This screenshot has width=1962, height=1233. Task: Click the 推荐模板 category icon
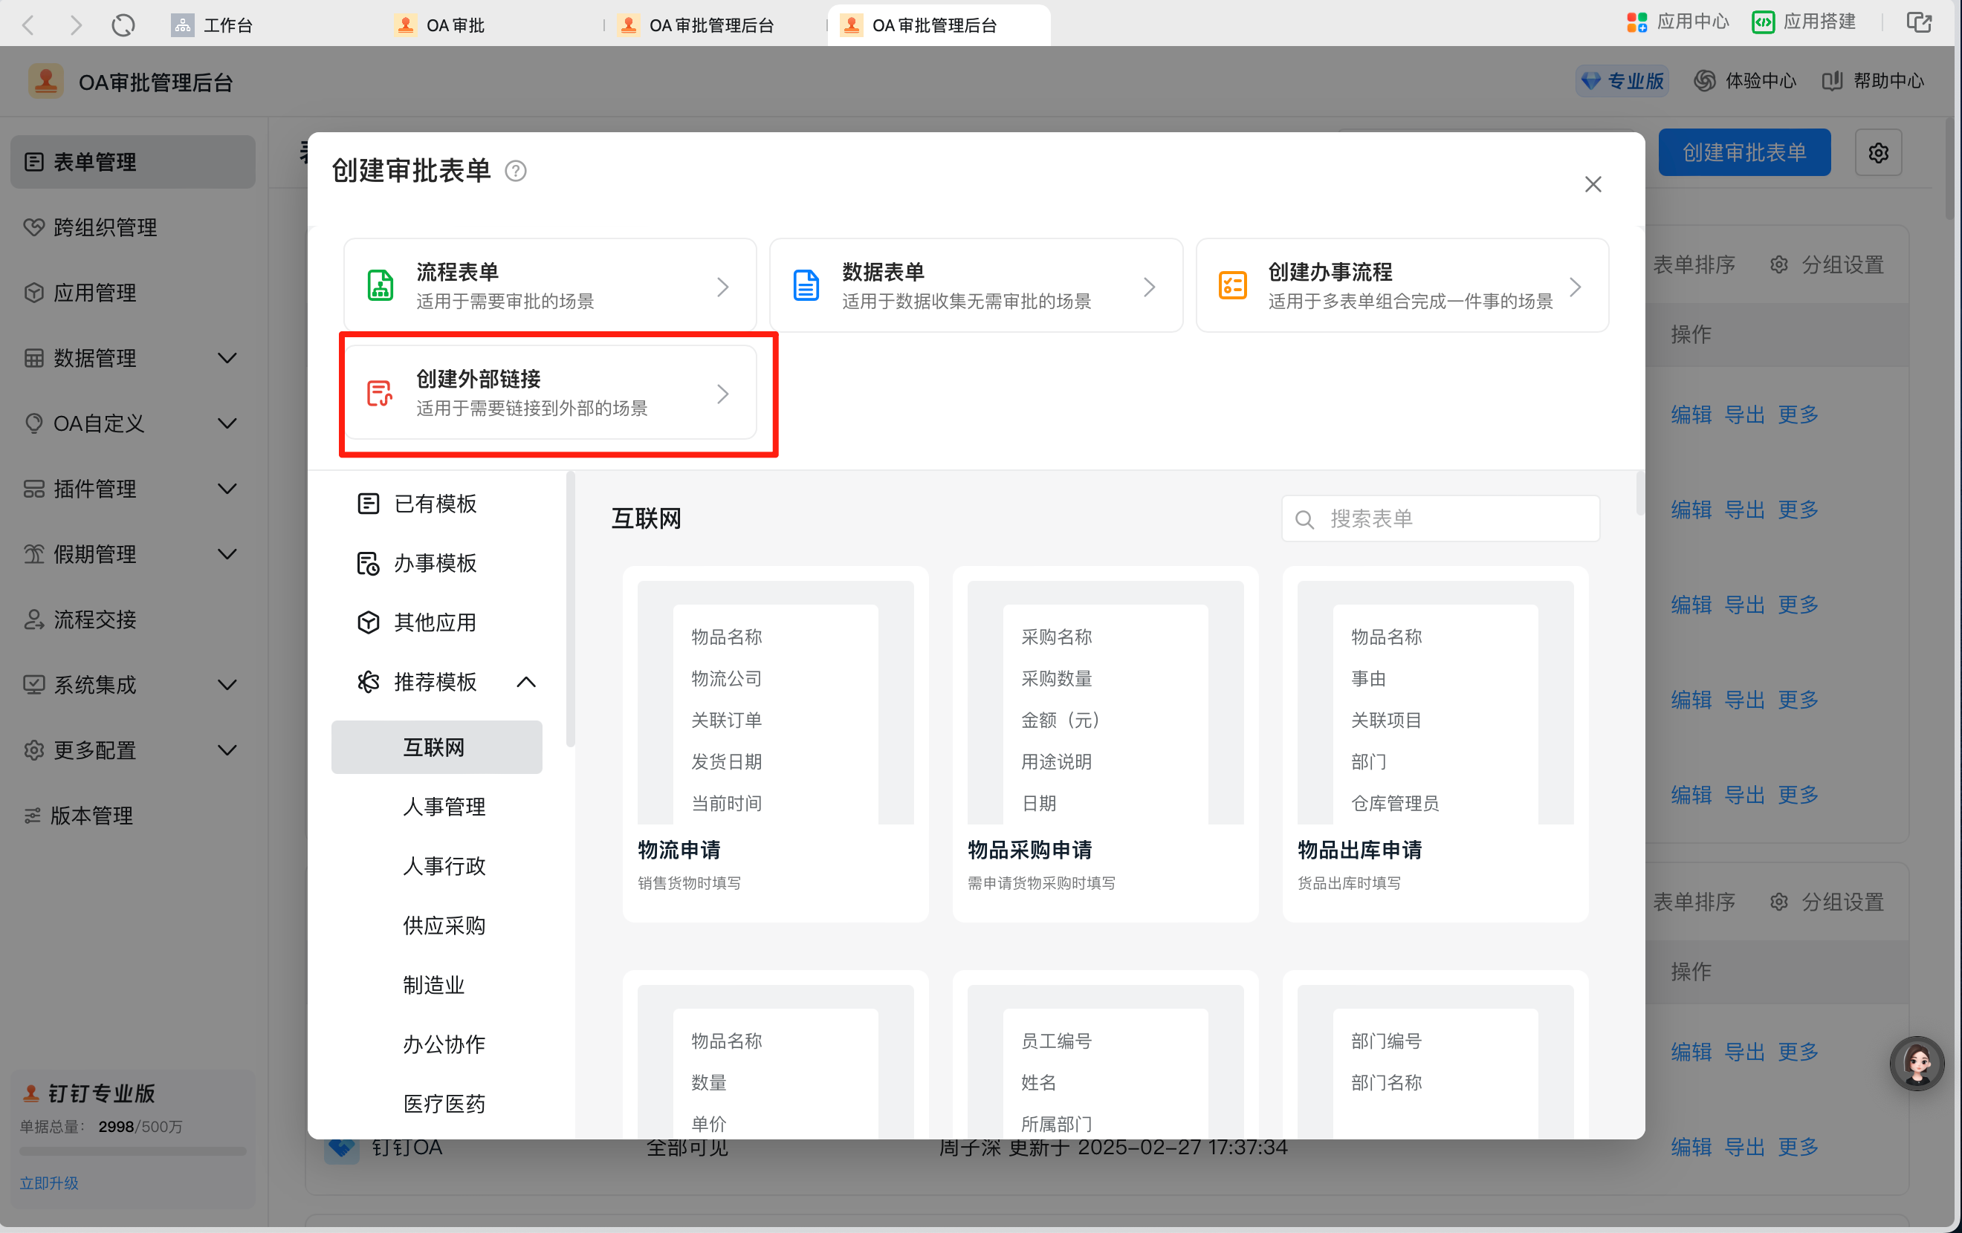(x=369, y=682)
